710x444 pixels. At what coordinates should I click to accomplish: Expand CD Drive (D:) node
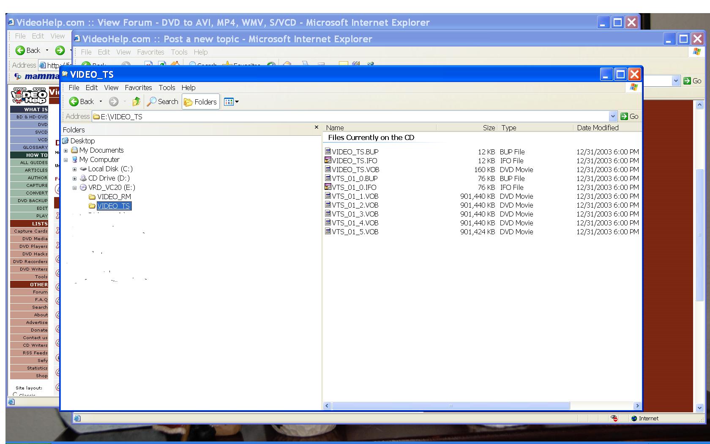tap(74, 178)
